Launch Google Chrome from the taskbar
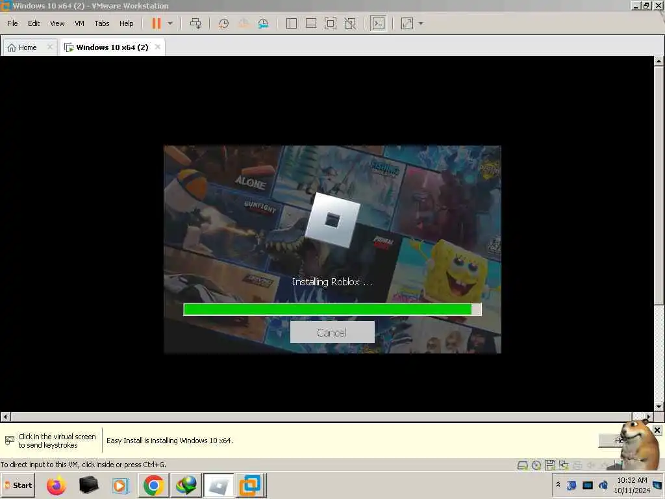Screen dimensions: 665x499 pyautogui.click(x=153, y=485)
